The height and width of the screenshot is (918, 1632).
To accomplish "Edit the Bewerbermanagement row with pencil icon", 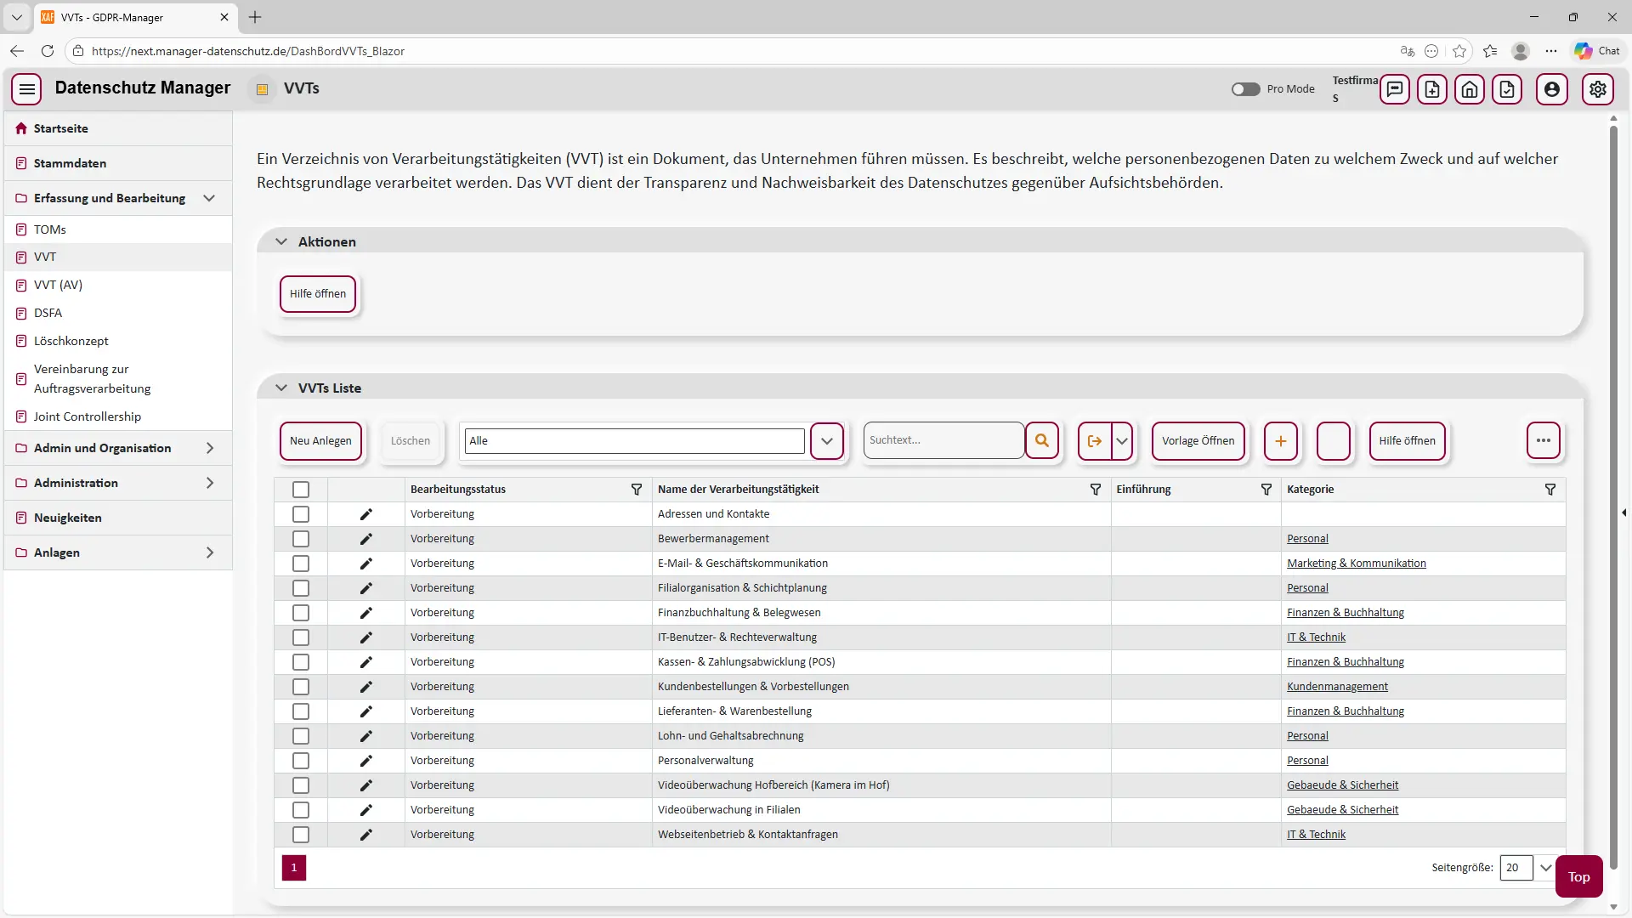I will tap(365, 539).
